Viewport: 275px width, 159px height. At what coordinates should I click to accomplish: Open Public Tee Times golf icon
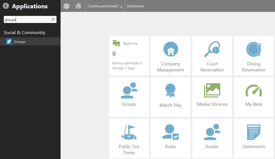click(129, 132)
